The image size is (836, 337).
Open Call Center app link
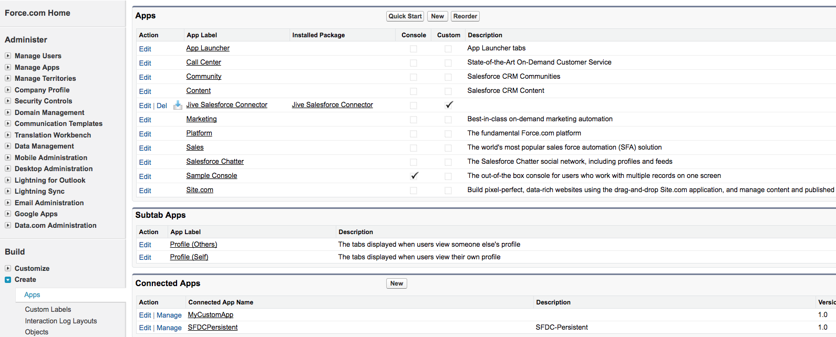[204, 62]
